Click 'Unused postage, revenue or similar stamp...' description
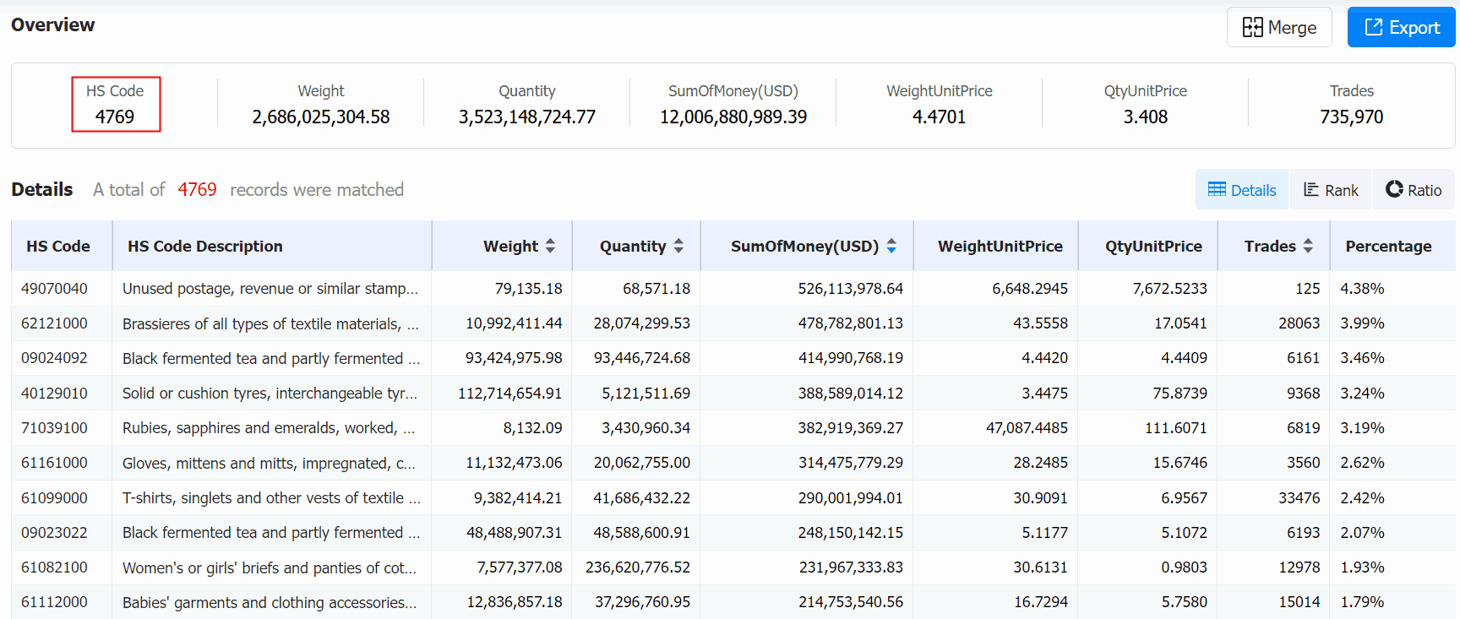This screenshot has height=619, width=1460. click(x=270, y=289)
